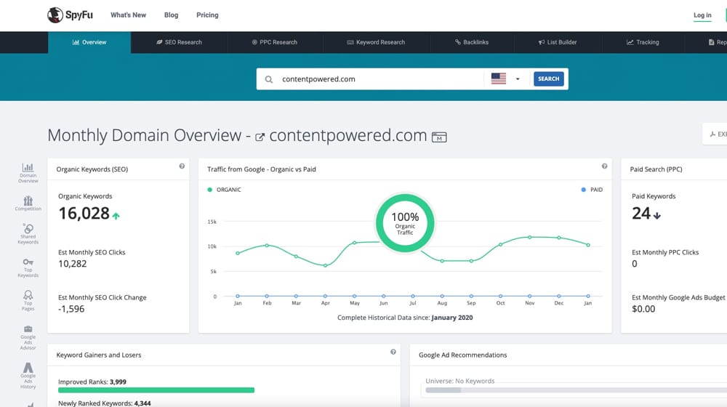Screen dimensions: 727x407
Task: Click Est Monthly SEO Clicks value 10,282
Action: [x=72, y=264]
